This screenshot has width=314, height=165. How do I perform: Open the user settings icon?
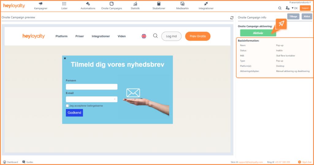[287, 8]
